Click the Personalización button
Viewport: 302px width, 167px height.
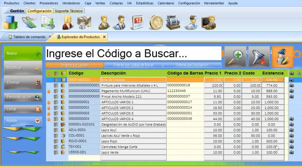[x=23, y=97]
